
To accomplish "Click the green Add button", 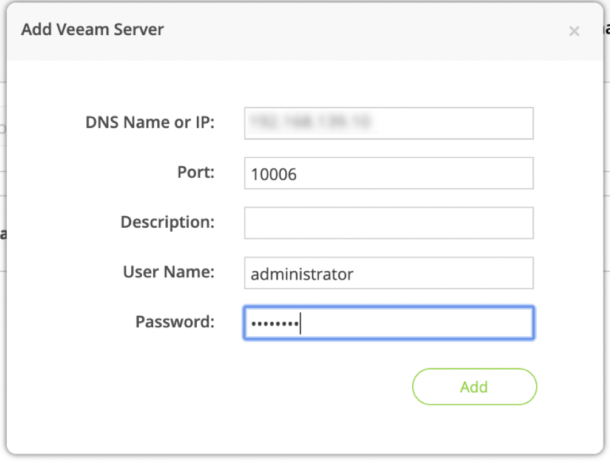I will coord(474,387).
